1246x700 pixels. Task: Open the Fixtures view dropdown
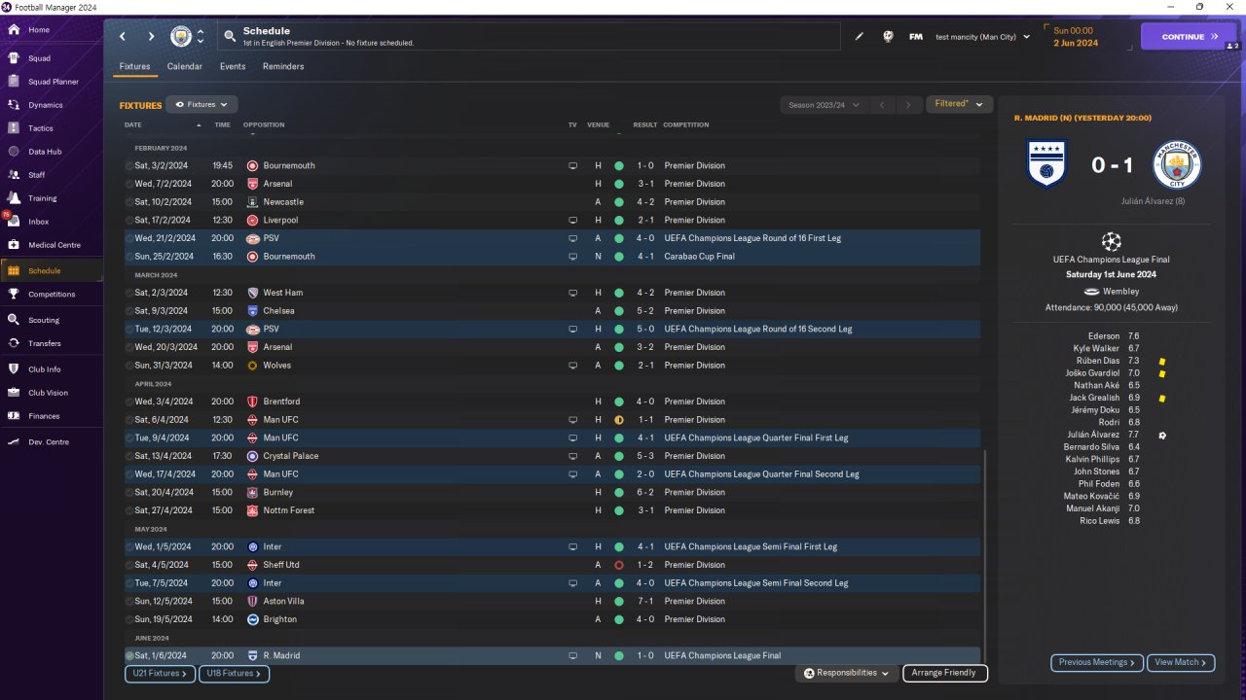point(202,104)
